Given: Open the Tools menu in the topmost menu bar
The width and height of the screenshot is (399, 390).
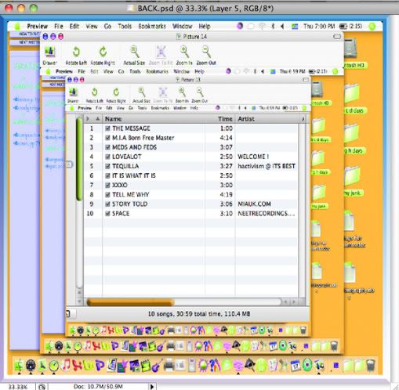Looking at the screenshot, I should (125, 26).
